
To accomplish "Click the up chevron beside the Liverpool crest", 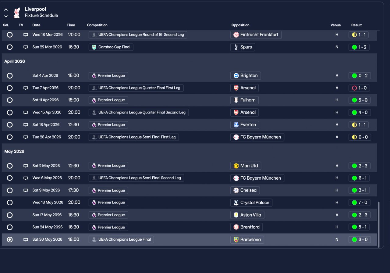I will coord(6,10).
